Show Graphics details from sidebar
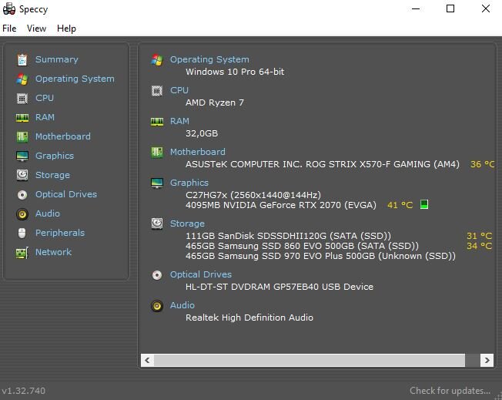Screen dimensions: 502x400 coord(55,156)
